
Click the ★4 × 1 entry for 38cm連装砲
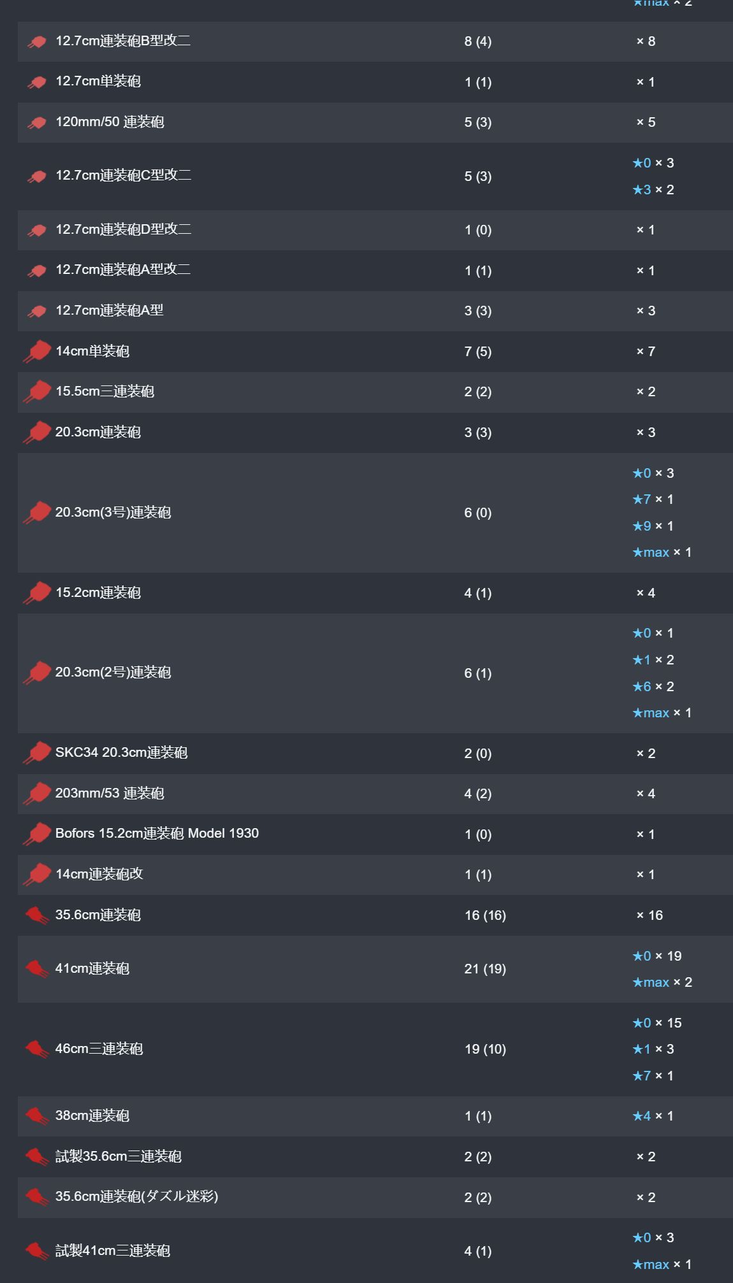(653, 1116)
